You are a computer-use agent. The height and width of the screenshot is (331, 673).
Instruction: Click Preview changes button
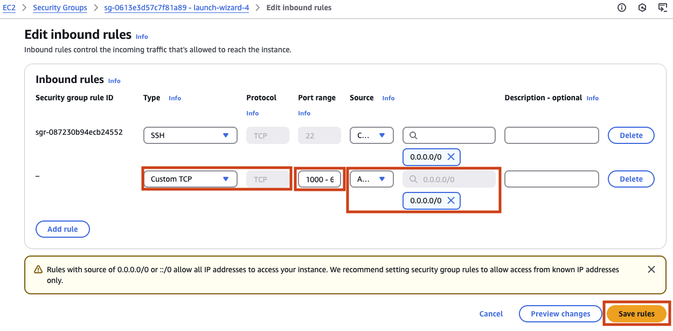[x=560, y=314]
